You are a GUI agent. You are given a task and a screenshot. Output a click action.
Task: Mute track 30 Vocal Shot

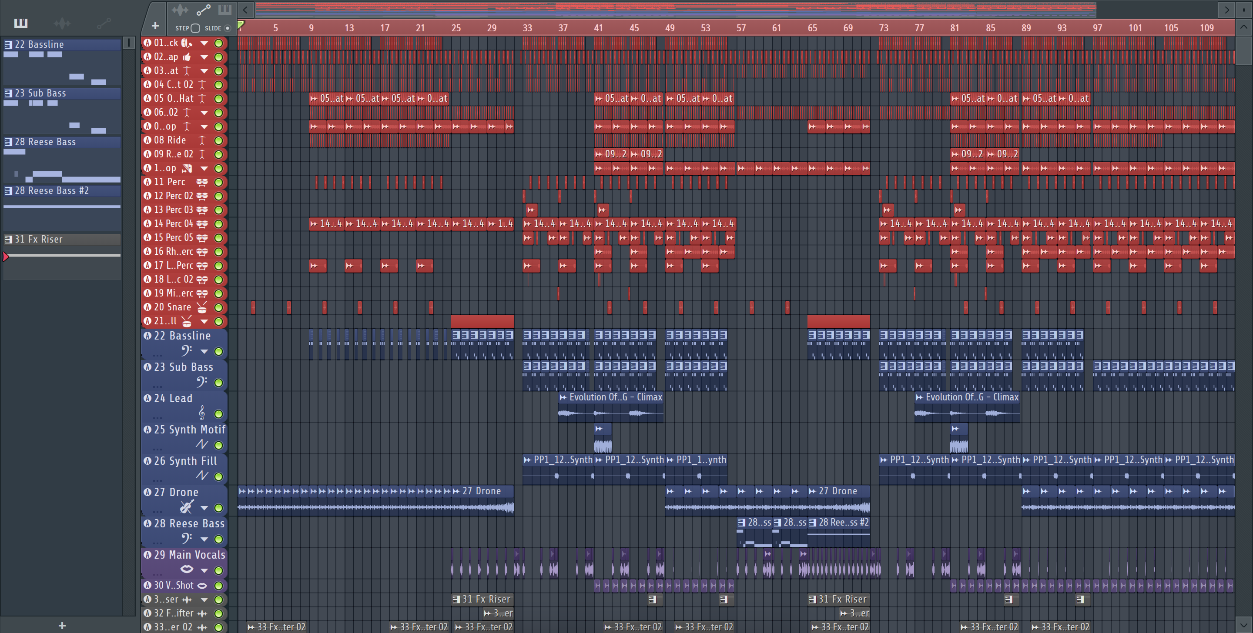pos(219,586)
